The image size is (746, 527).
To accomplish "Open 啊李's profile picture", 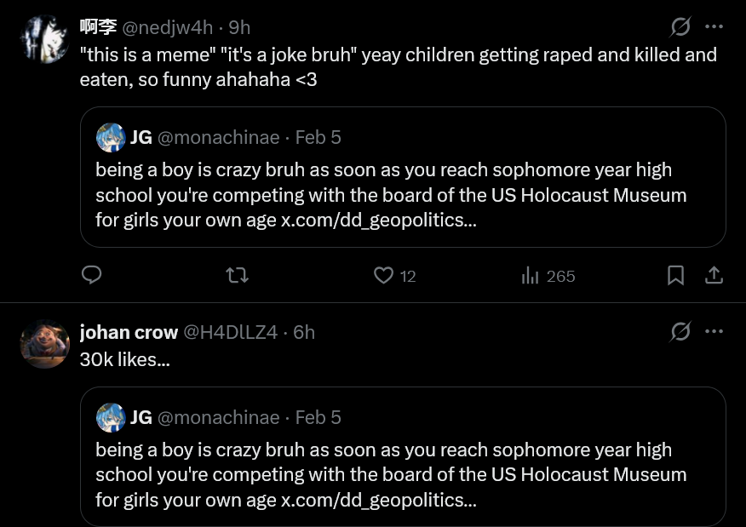I will (44, 39).
